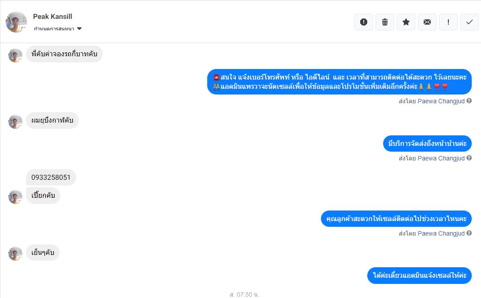Delete the conversation with trash icon
The image size is (481, 298).
pos(385,22)
